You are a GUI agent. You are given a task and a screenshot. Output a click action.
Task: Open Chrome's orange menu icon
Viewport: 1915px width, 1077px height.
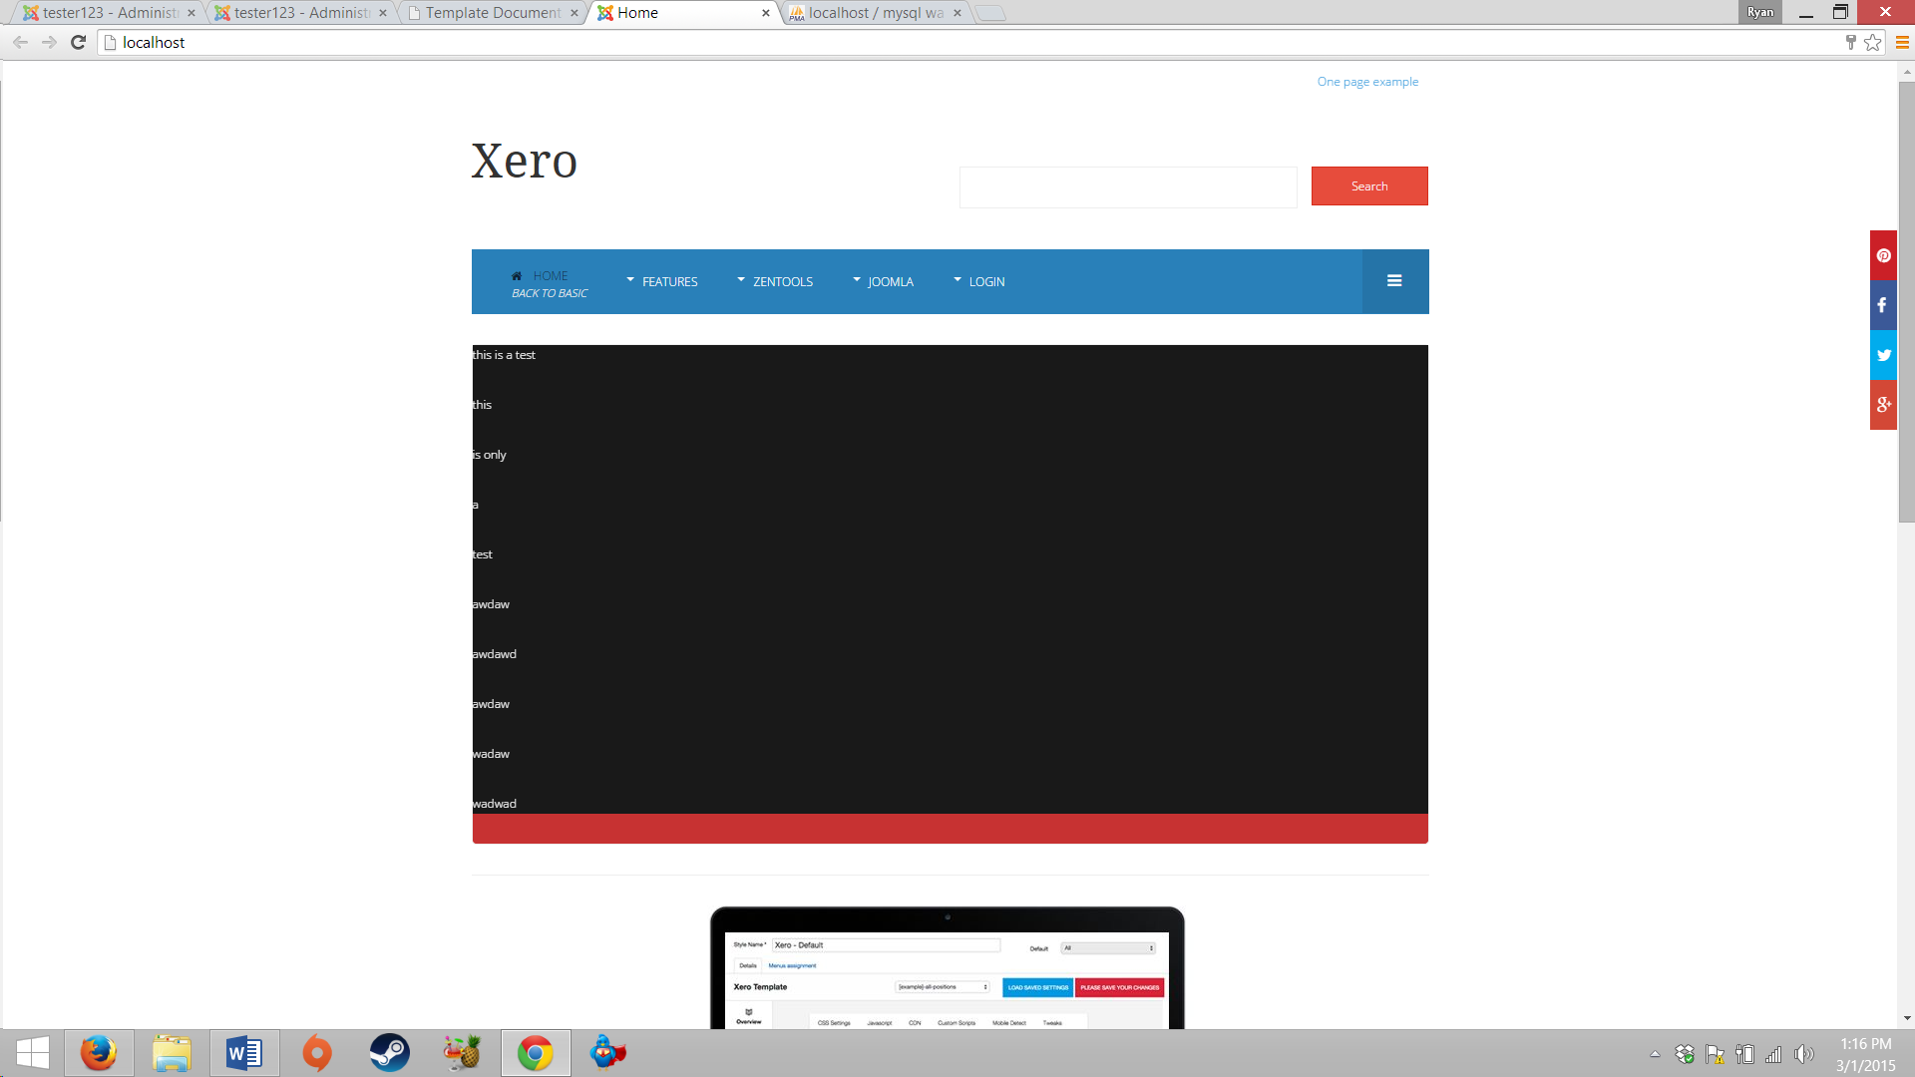click(1902, 42)
